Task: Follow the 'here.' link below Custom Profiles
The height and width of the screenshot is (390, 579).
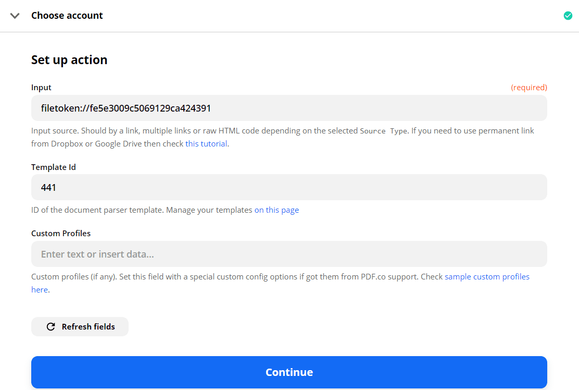Action: pos(40,290)
